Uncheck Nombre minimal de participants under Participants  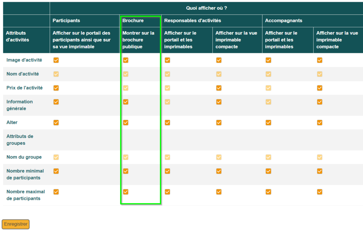tap(56, 171)
